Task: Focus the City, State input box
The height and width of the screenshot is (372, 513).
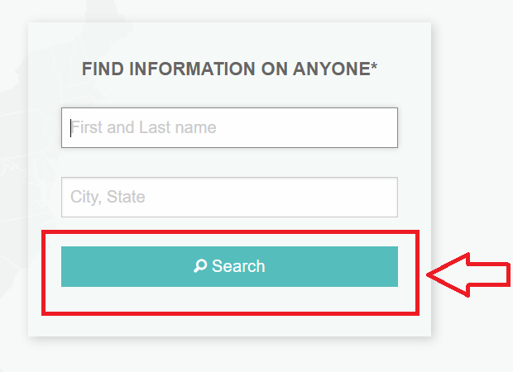Action: coord(229,197)
